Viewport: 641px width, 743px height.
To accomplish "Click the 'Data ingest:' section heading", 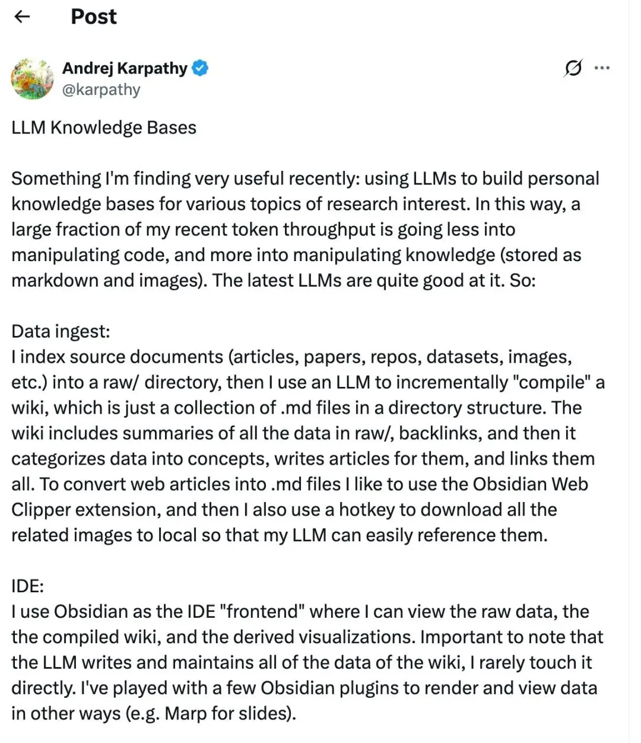I will (x=61, y=331).
